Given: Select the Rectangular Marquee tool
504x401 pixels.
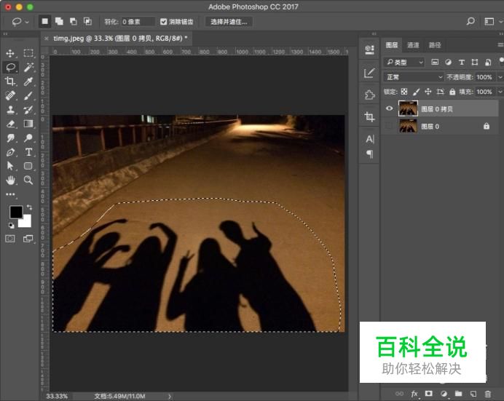Looking at the screenshot, I should (x=28, y=53).
